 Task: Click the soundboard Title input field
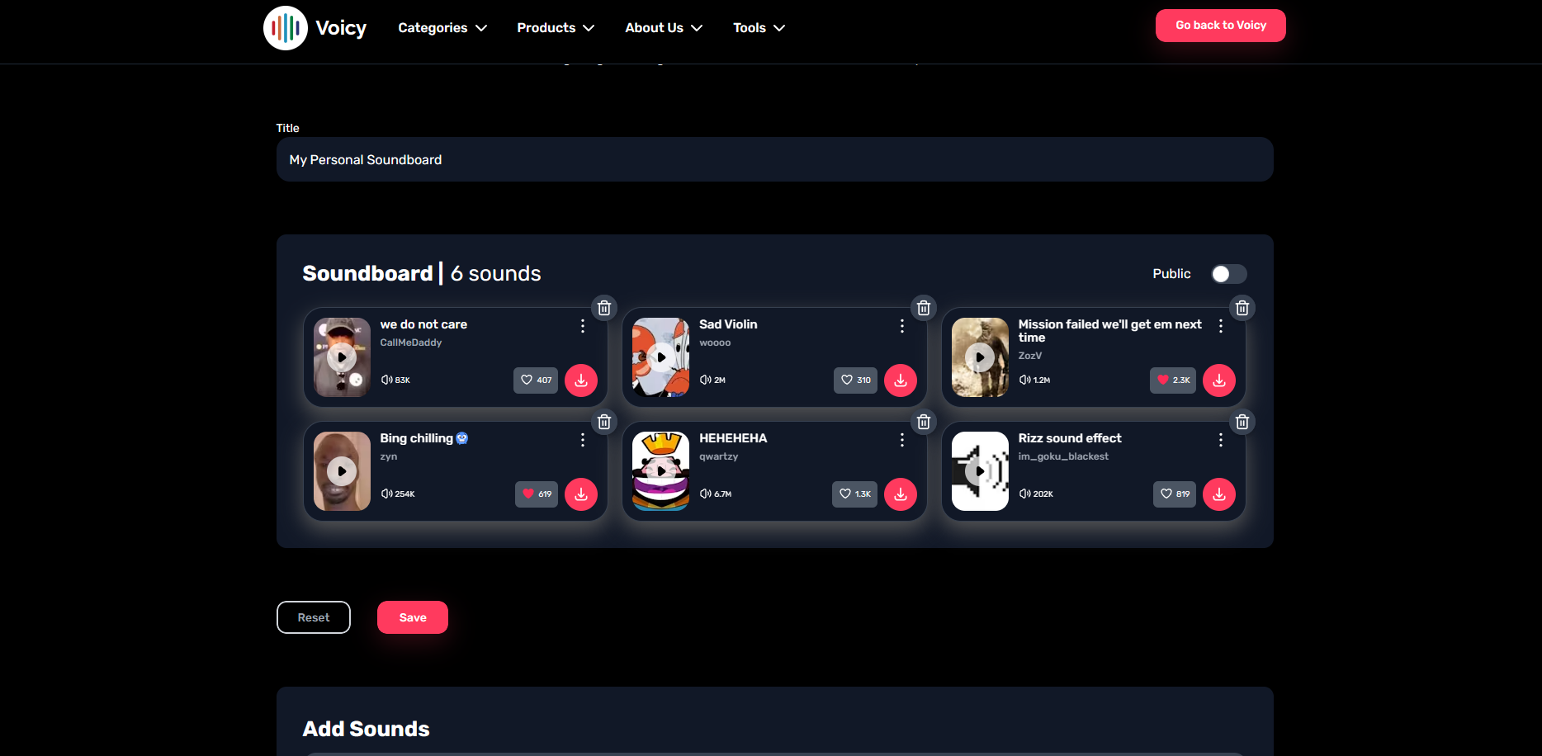coord(774,159)
